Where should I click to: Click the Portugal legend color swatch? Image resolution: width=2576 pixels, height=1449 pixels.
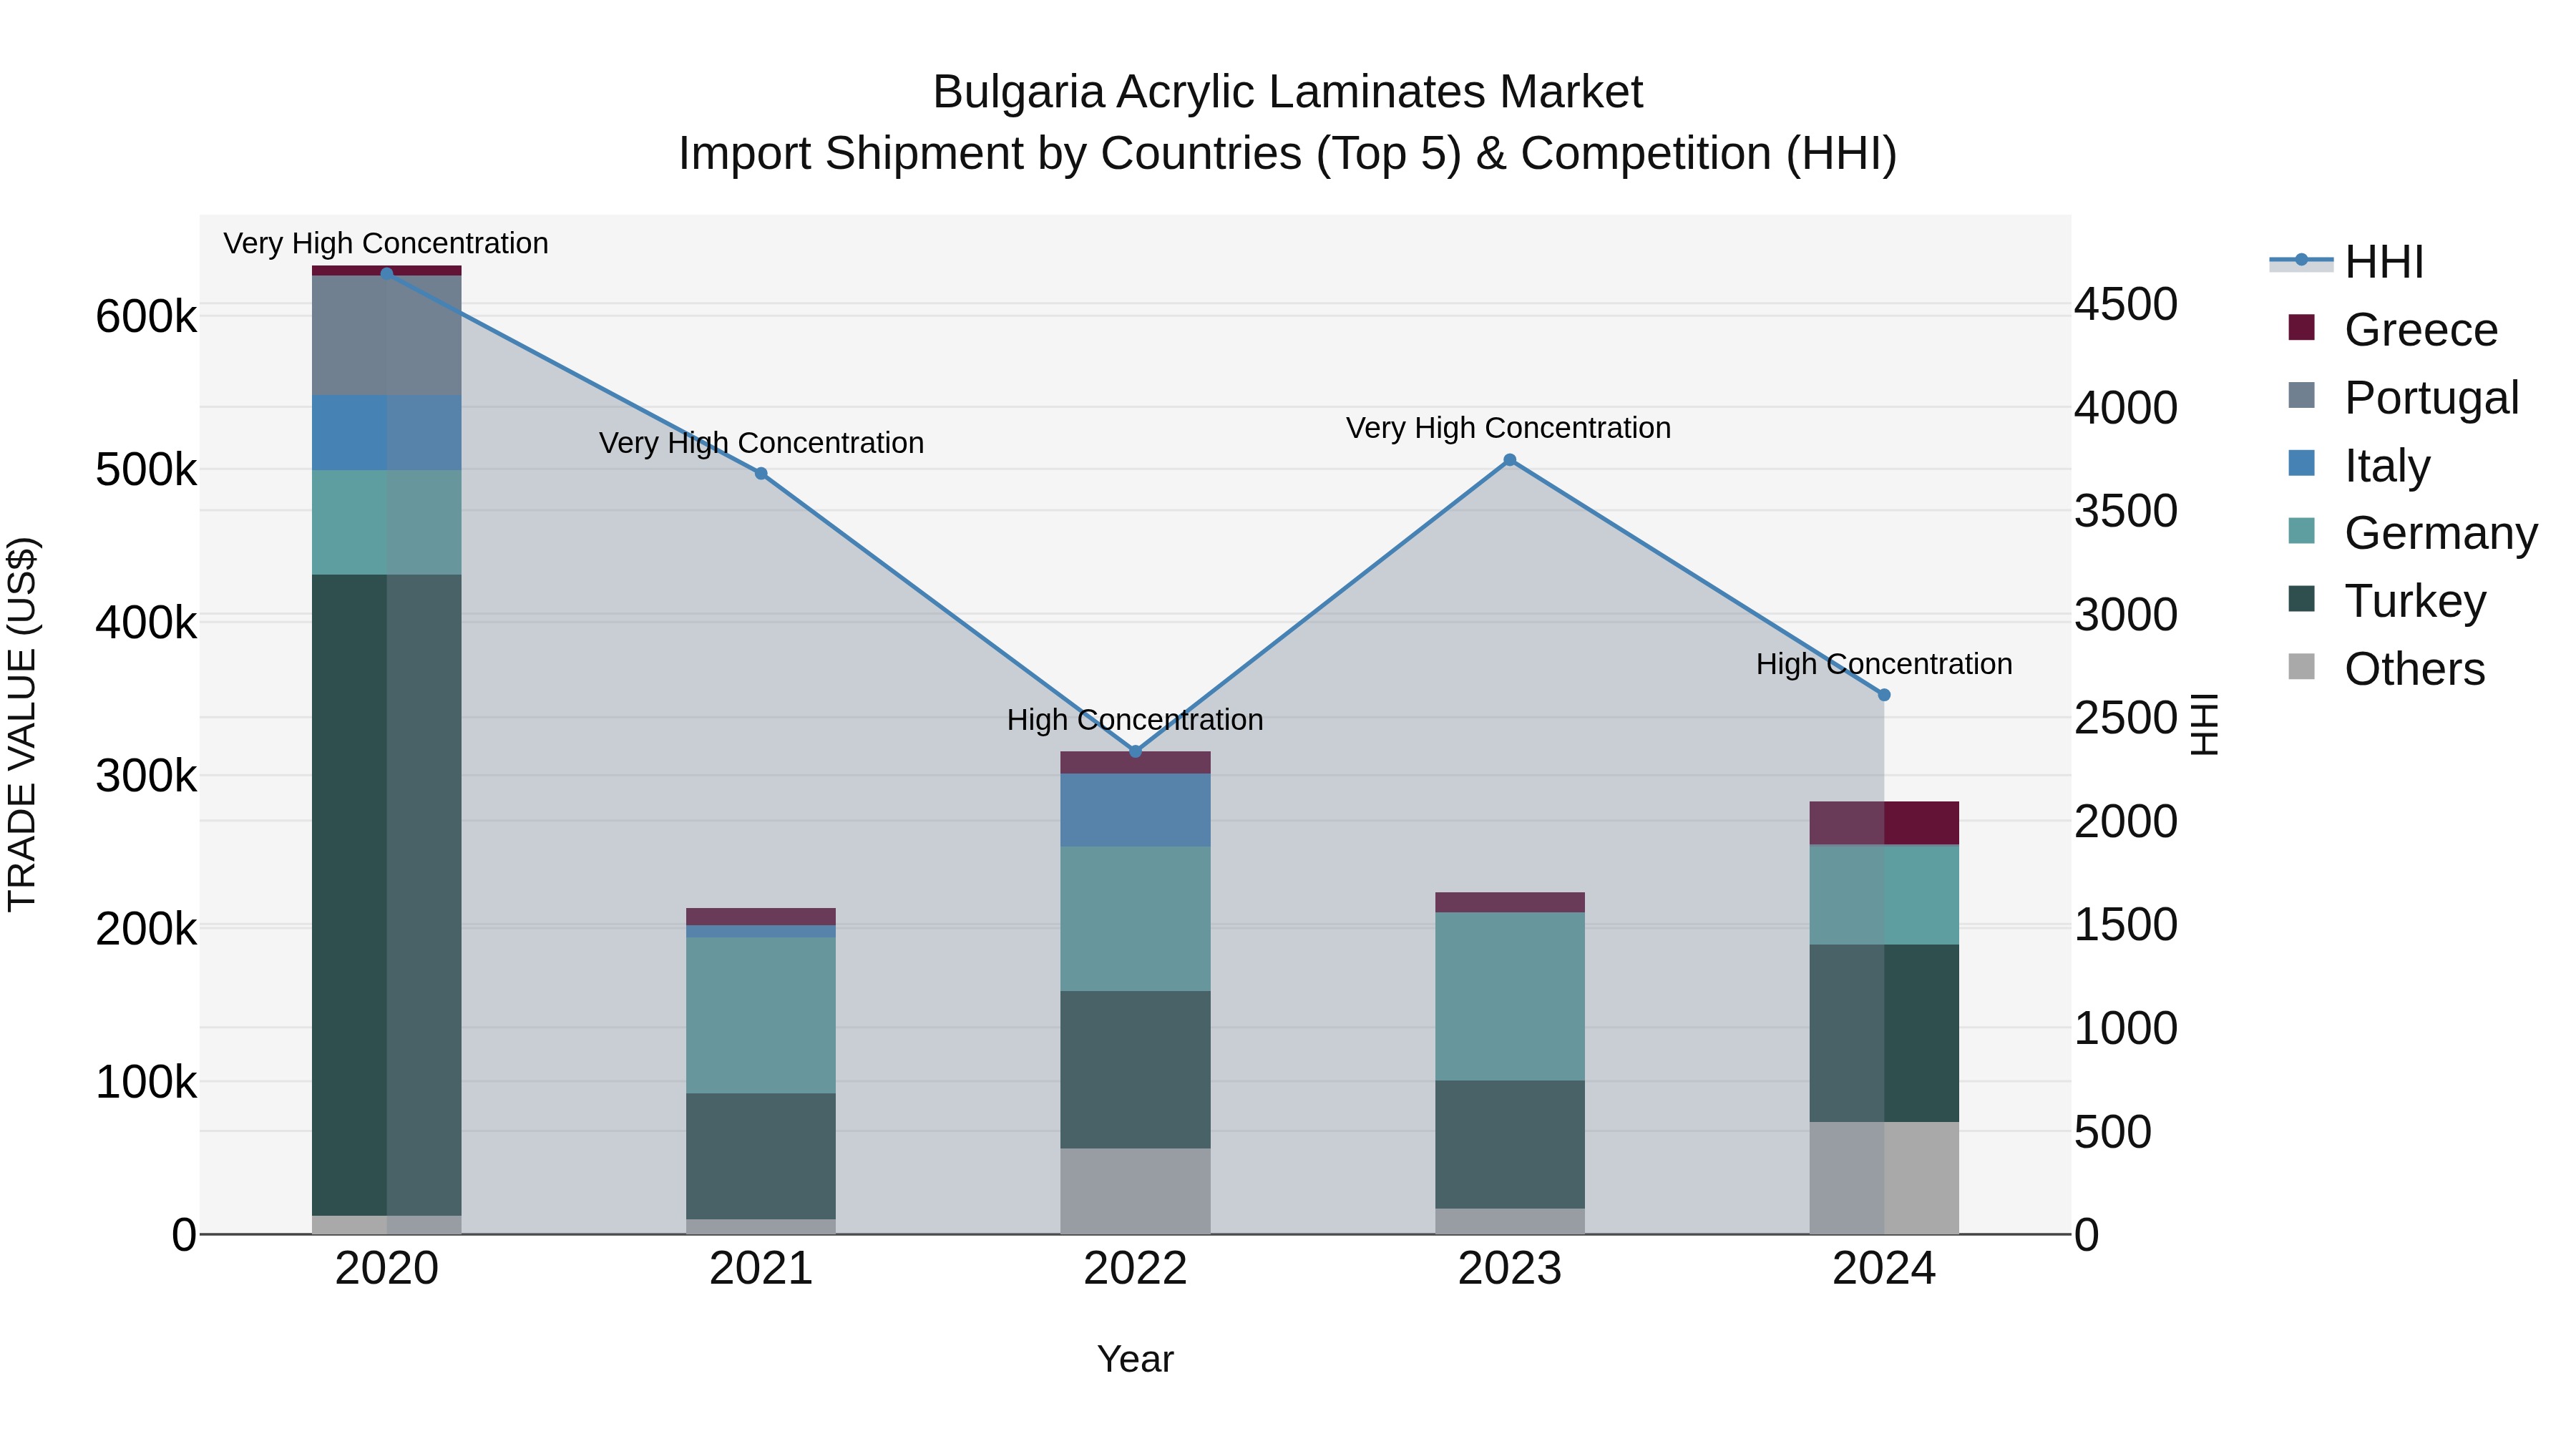pyautogui.click(x=2301, y=395)
